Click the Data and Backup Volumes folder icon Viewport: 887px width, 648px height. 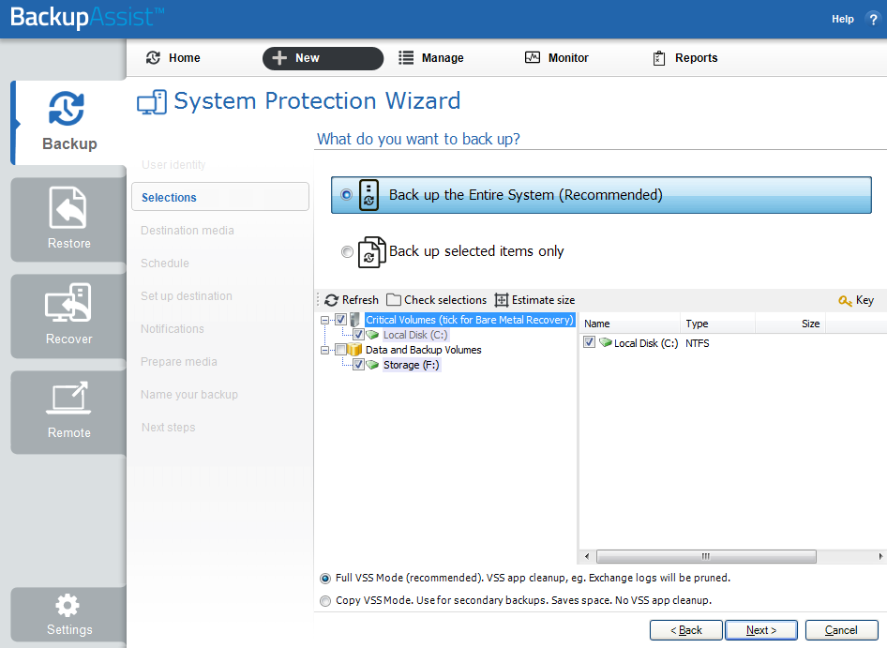tap(354, 350)
